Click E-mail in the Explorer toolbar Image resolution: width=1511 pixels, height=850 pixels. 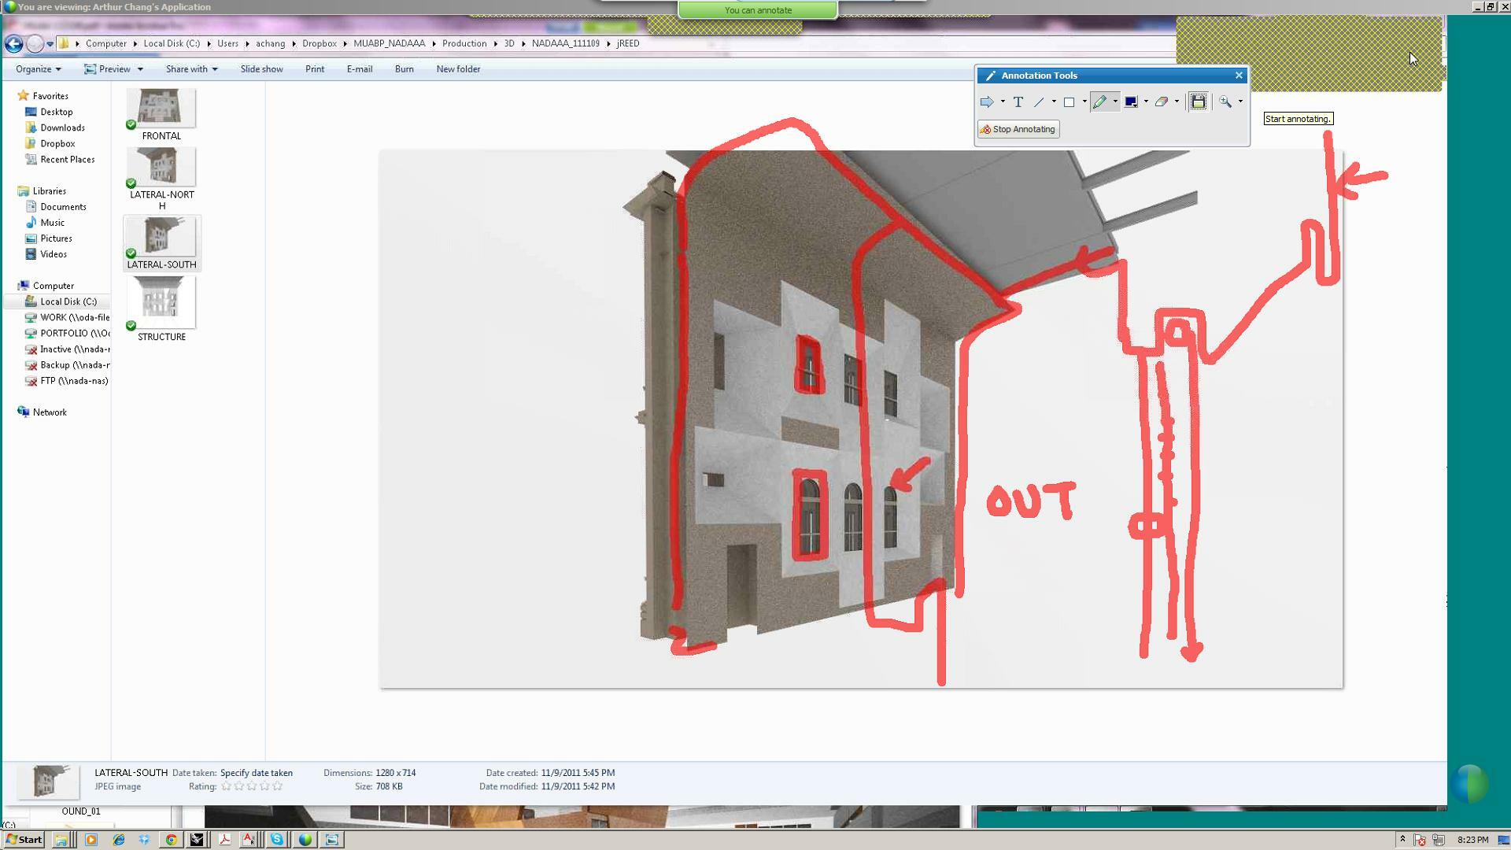pyautogui.click(x=360, y=69)
